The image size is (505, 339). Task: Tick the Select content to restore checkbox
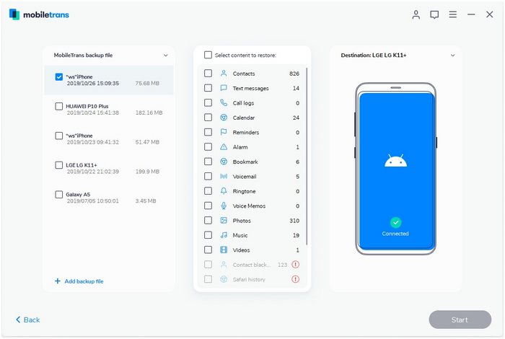click(208, 55)
